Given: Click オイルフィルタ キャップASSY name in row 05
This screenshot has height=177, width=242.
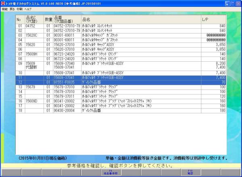Looking at the screenshot, I should pyautogui.click(x=98, y=45).
